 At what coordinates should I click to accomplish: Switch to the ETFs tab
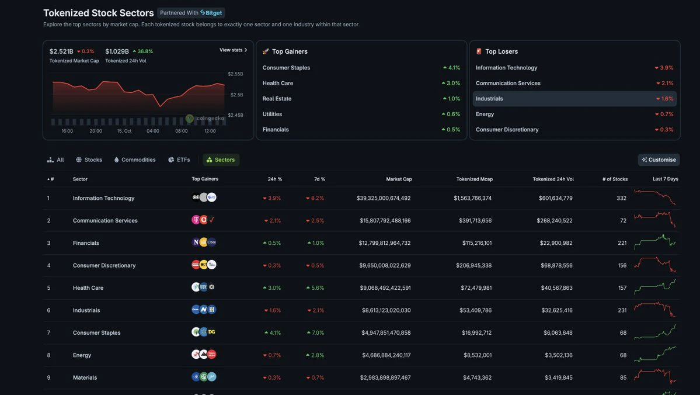(x=179, y=160)
